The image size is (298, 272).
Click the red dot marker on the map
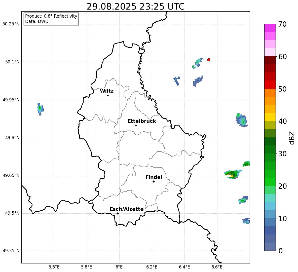pos(209,60)
